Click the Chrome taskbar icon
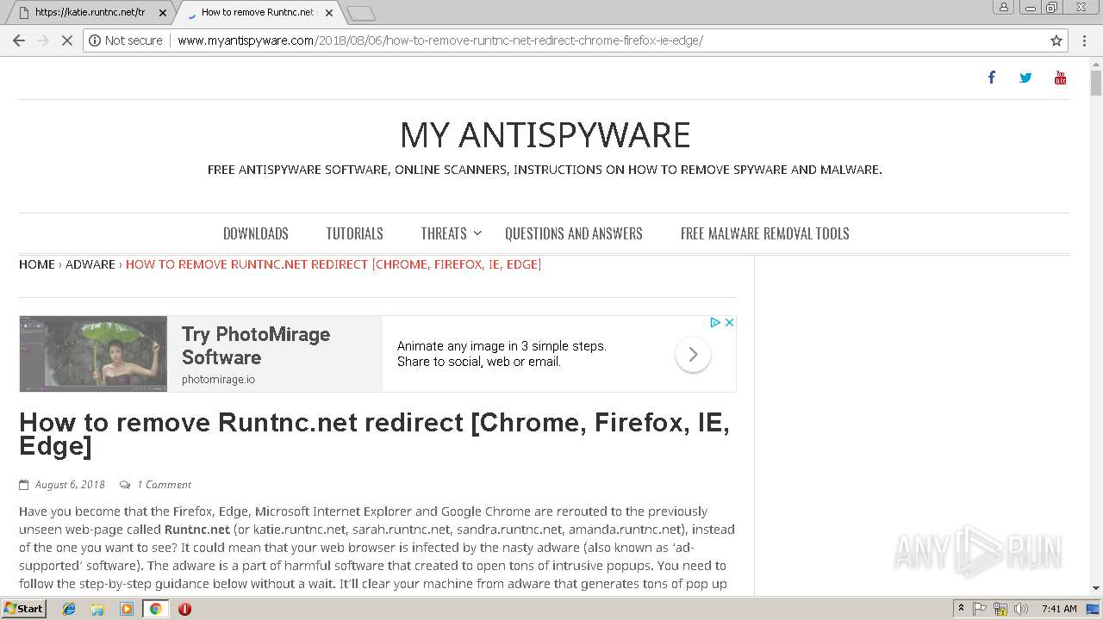 pyautogui.click(x=155, y=609)
